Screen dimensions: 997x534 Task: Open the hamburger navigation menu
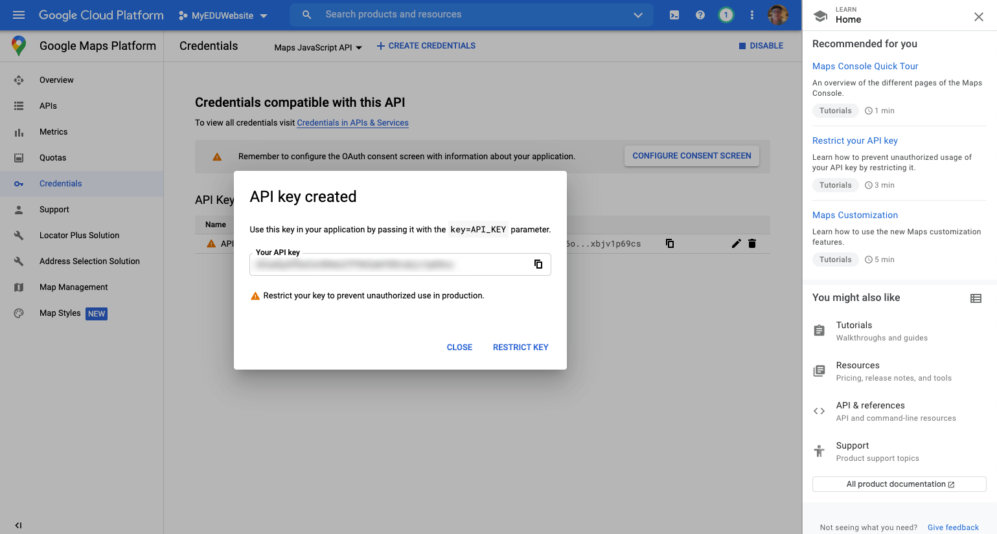tap(19, 15)
